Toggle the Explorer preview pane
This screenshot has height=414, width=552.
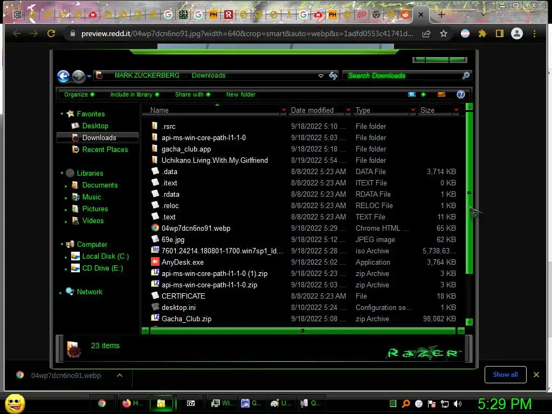[x=441, y=94]
